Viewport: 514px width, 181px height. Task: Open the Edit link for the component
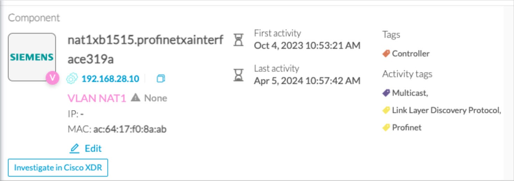coord(93,148)
